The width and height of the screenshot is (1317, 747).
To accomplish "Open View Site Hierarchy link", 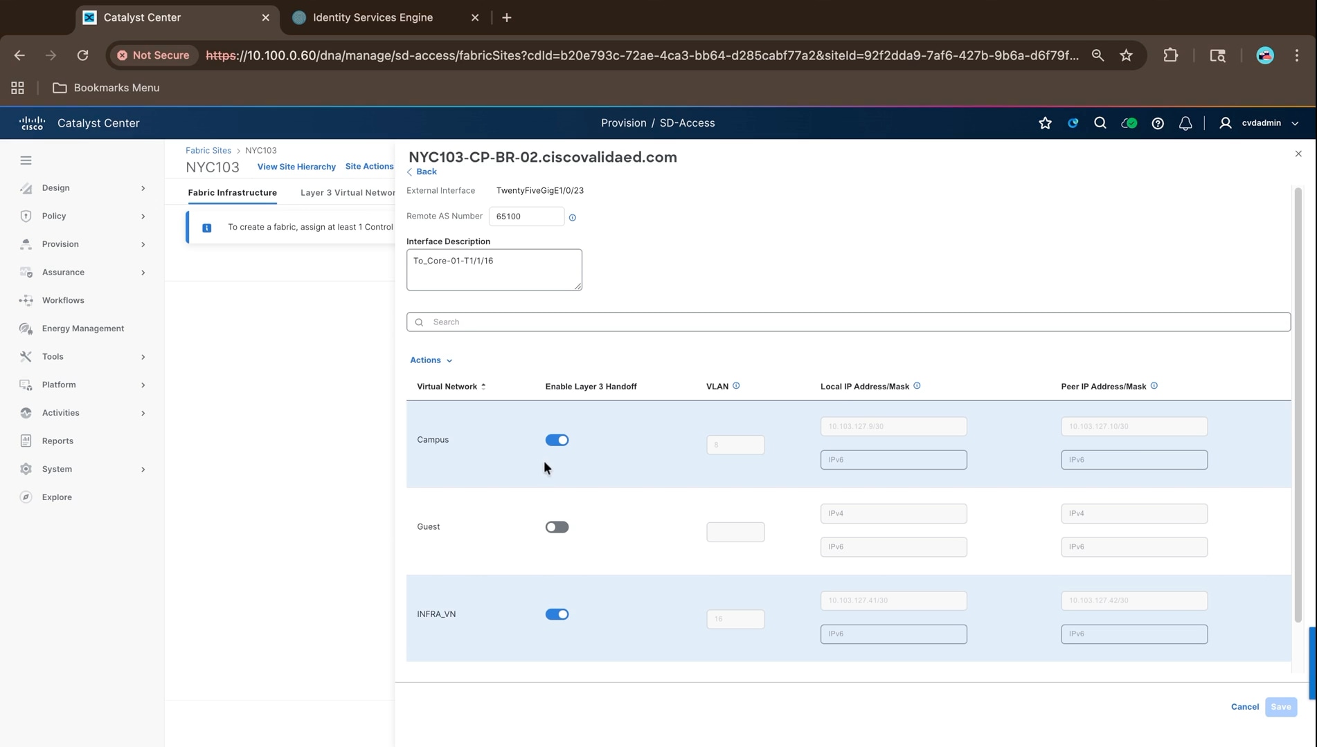I will (x=296, y=167).
